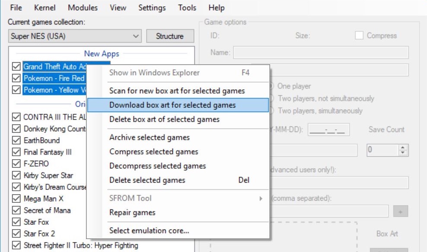This screenshot has height=252, width=427.
Task: Expand the Super NES (USA) collection dropdown
Action: (x=75, y=36)
